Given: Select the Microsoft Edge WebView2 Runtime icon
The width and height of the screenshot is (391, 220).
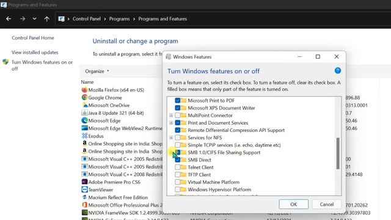Looking at the screenshot, I should tap(84, 128).
